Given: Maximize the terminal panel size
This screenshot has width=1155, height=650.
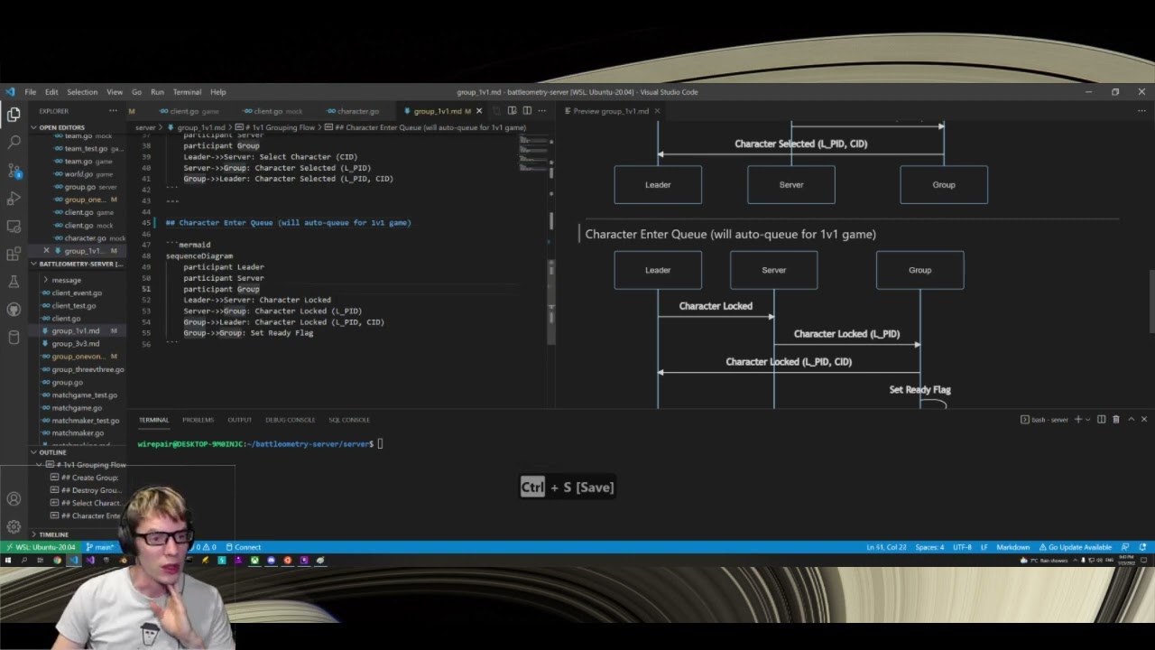Looking at the screenshot, I should click(1131, 420).
